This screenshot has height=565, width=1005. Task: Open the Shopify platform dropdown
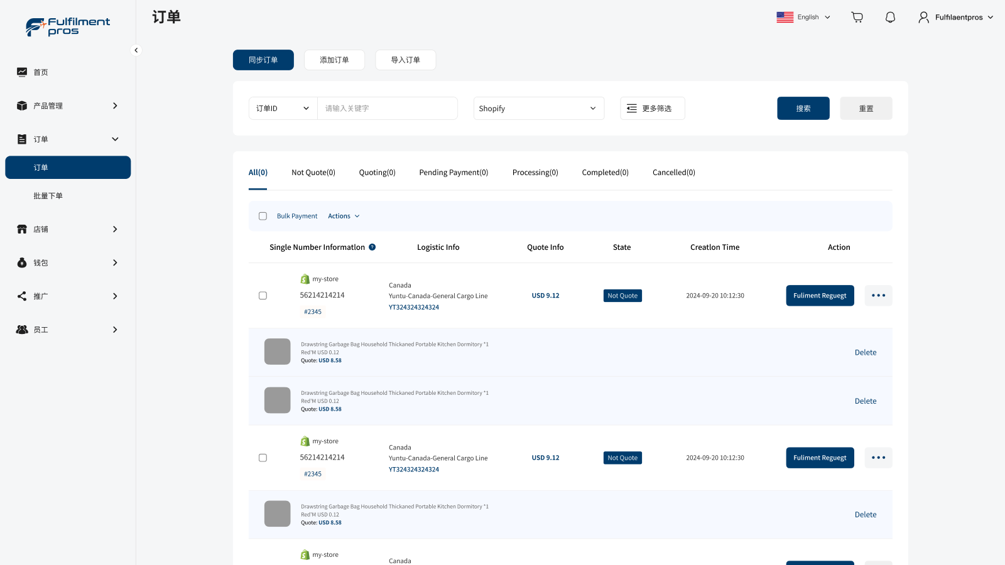(538, 108)
